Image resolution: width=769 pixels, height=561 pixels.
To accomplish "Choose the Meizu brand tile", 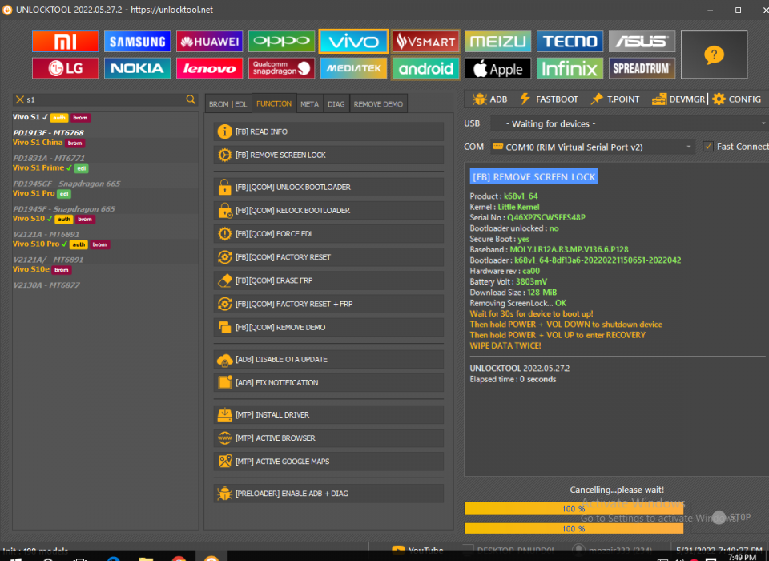I will [x=497, y=42].
